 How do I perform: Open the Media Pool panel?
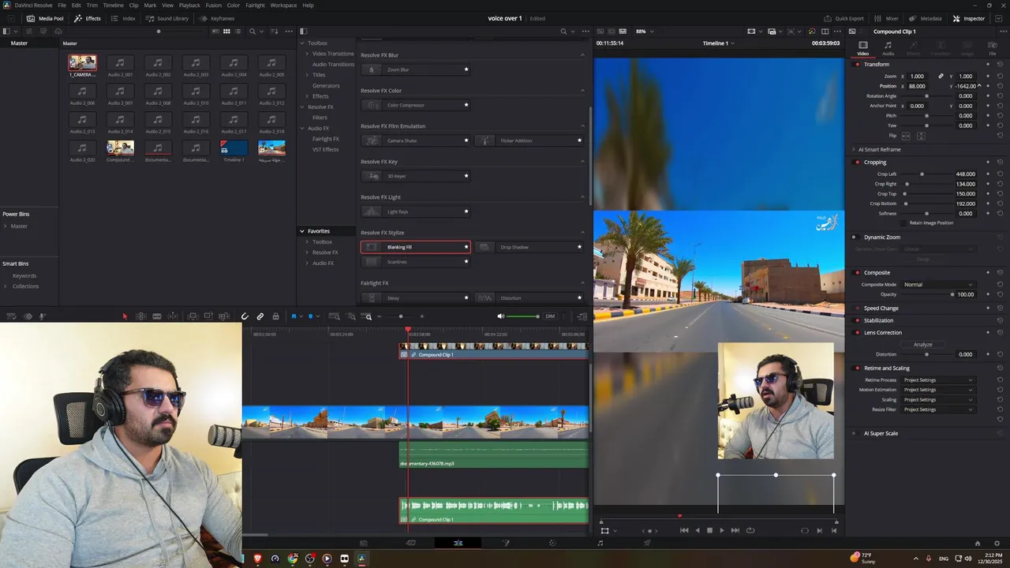45,18
